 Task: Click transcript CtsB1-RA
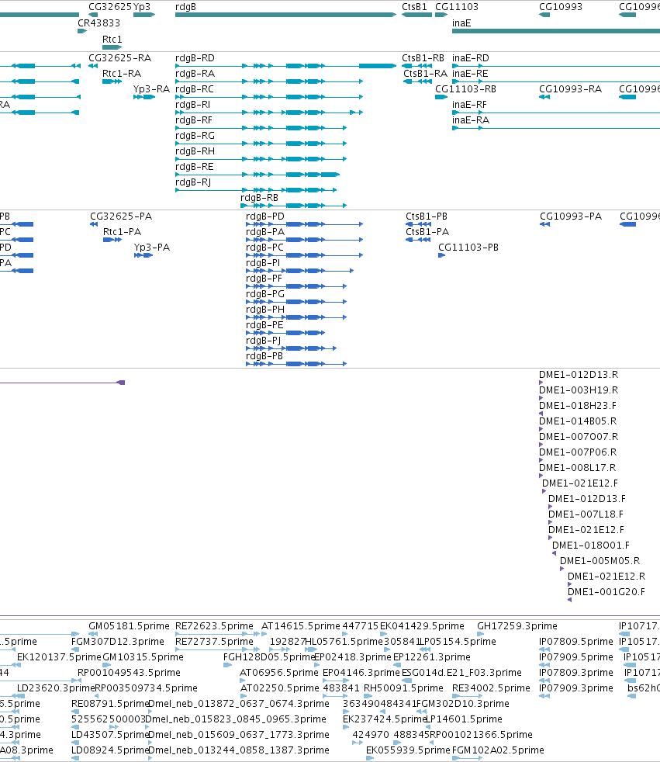point(418,81)
